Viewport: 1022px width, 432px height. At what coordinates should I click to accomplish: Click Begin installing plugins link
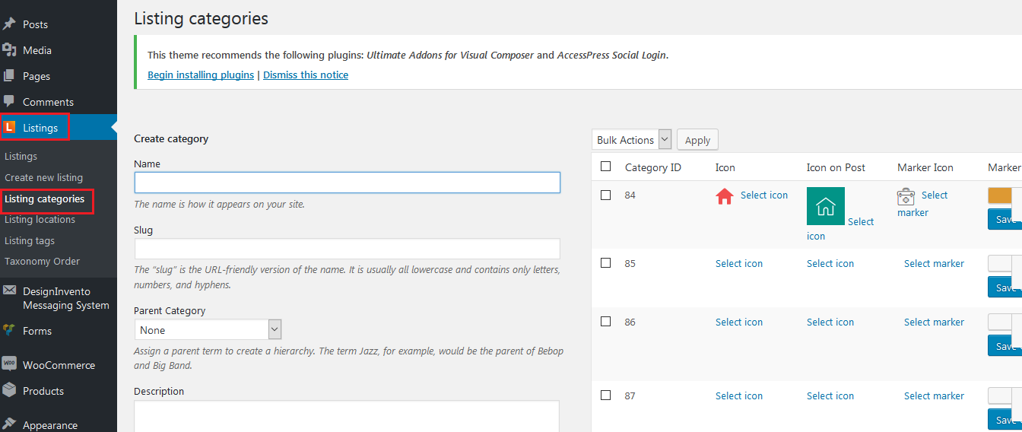pos(201,75)
